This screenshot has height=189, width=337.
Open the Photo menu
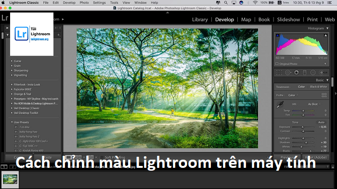click(84, 2)
